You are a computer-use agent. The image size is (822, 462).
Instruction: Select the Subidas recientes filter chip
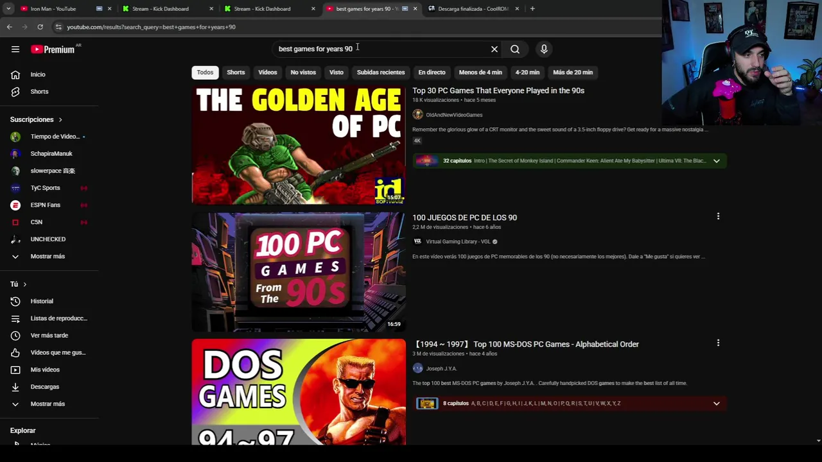(x=381, y=73)
